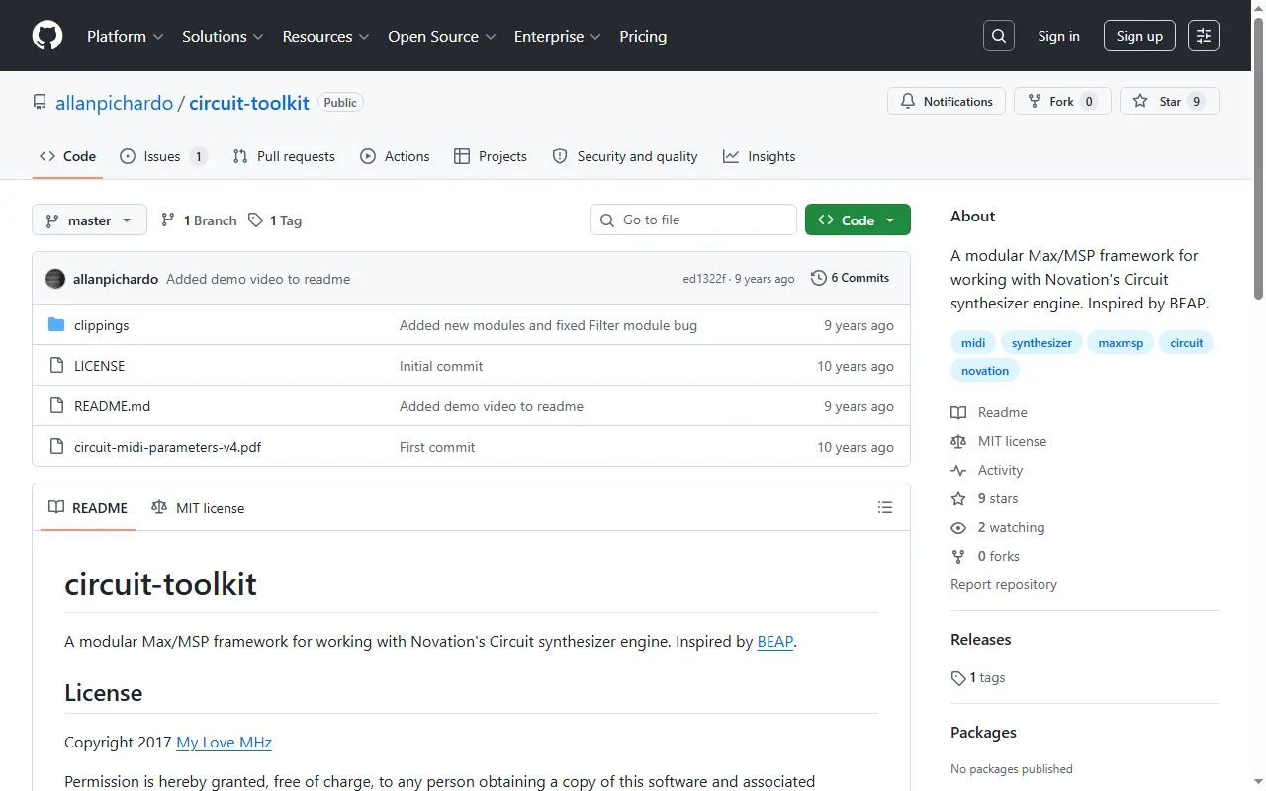Click the Go to file search field
1266x791 pixels.
693,220
